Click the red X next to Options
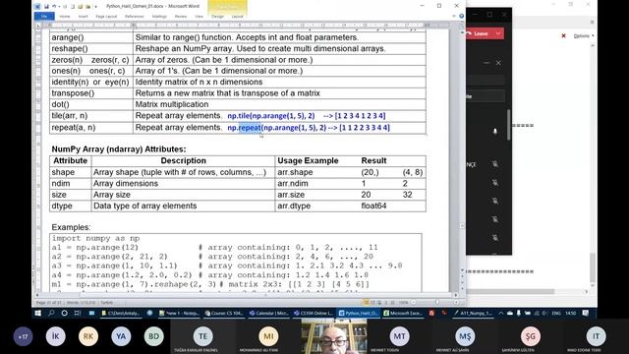This screenshot has width=629, height=354. pos(563,35)
